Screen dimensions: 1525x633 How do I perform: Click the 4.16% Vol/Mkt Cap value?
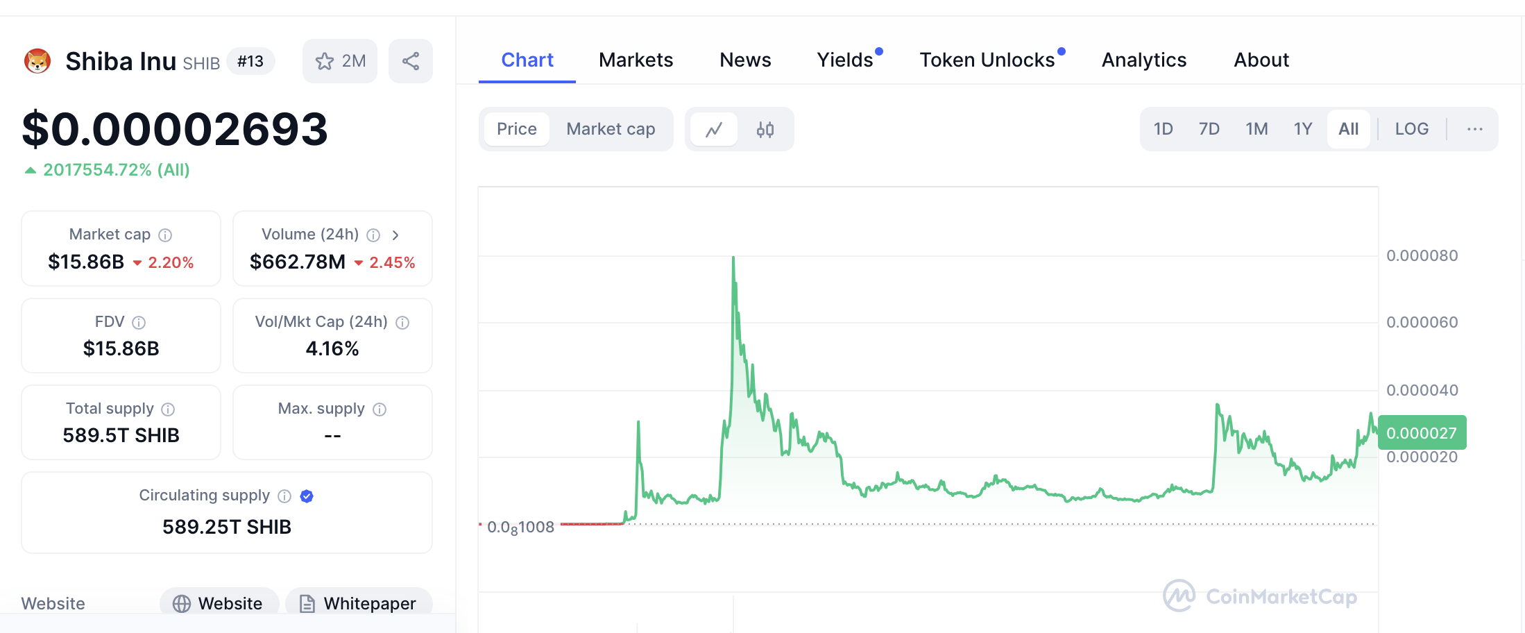click(332, 348)
